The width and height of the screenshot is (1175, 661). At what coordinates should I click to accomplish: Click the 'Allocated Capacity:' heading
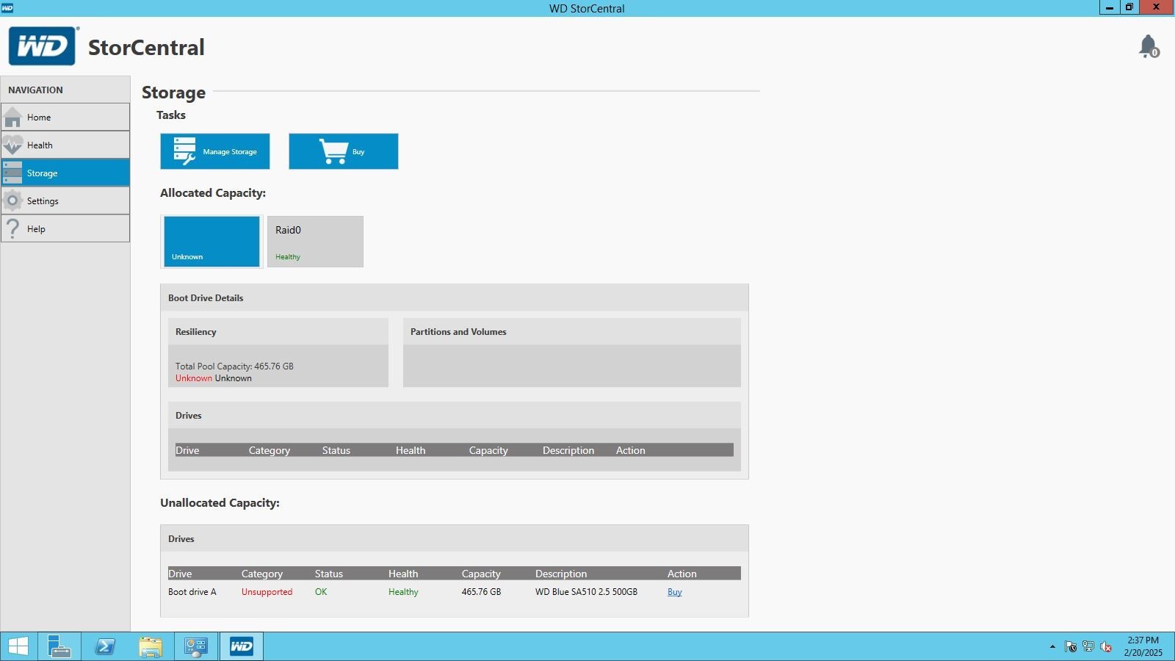tap(213, 193)
